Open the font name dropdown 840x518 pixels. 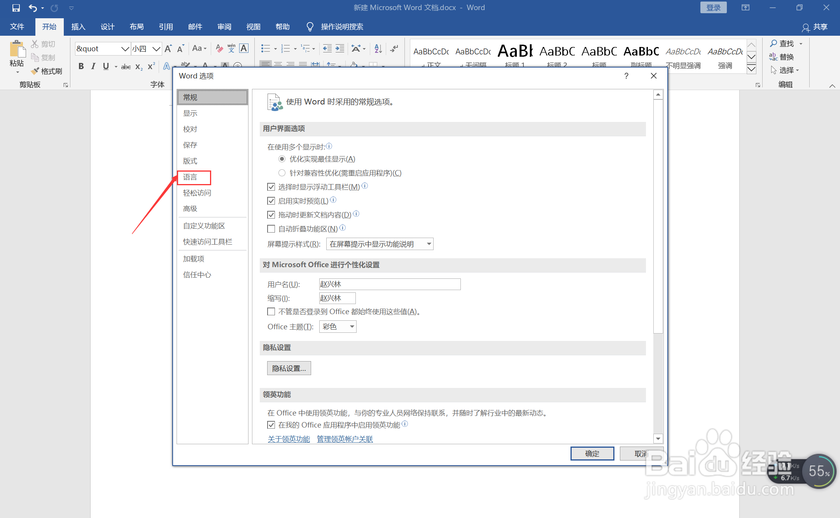pyautogui.click(x=125, y=49)
